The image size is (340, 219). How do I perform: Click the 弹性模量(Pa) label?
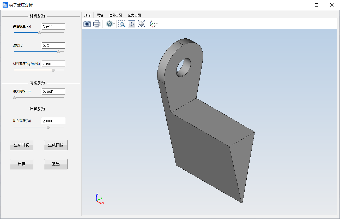[x=22, y=26]
